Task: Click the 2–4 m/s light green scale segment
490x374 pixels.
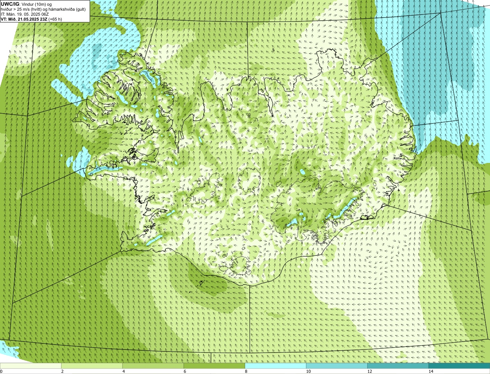Action: [92, 366]
